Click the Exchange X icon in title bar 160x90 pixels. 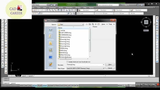tap(138, 5)
